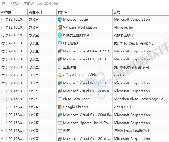Image resolution: width=169 pixels, height=142 pixels.
Task: Select the office2010 SP2 精简版 entry
Action: pyautogui.click(x=80, y=75)
